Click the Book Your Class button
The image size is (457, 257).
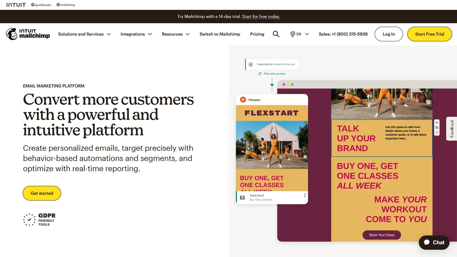click(x=382, y=235)
